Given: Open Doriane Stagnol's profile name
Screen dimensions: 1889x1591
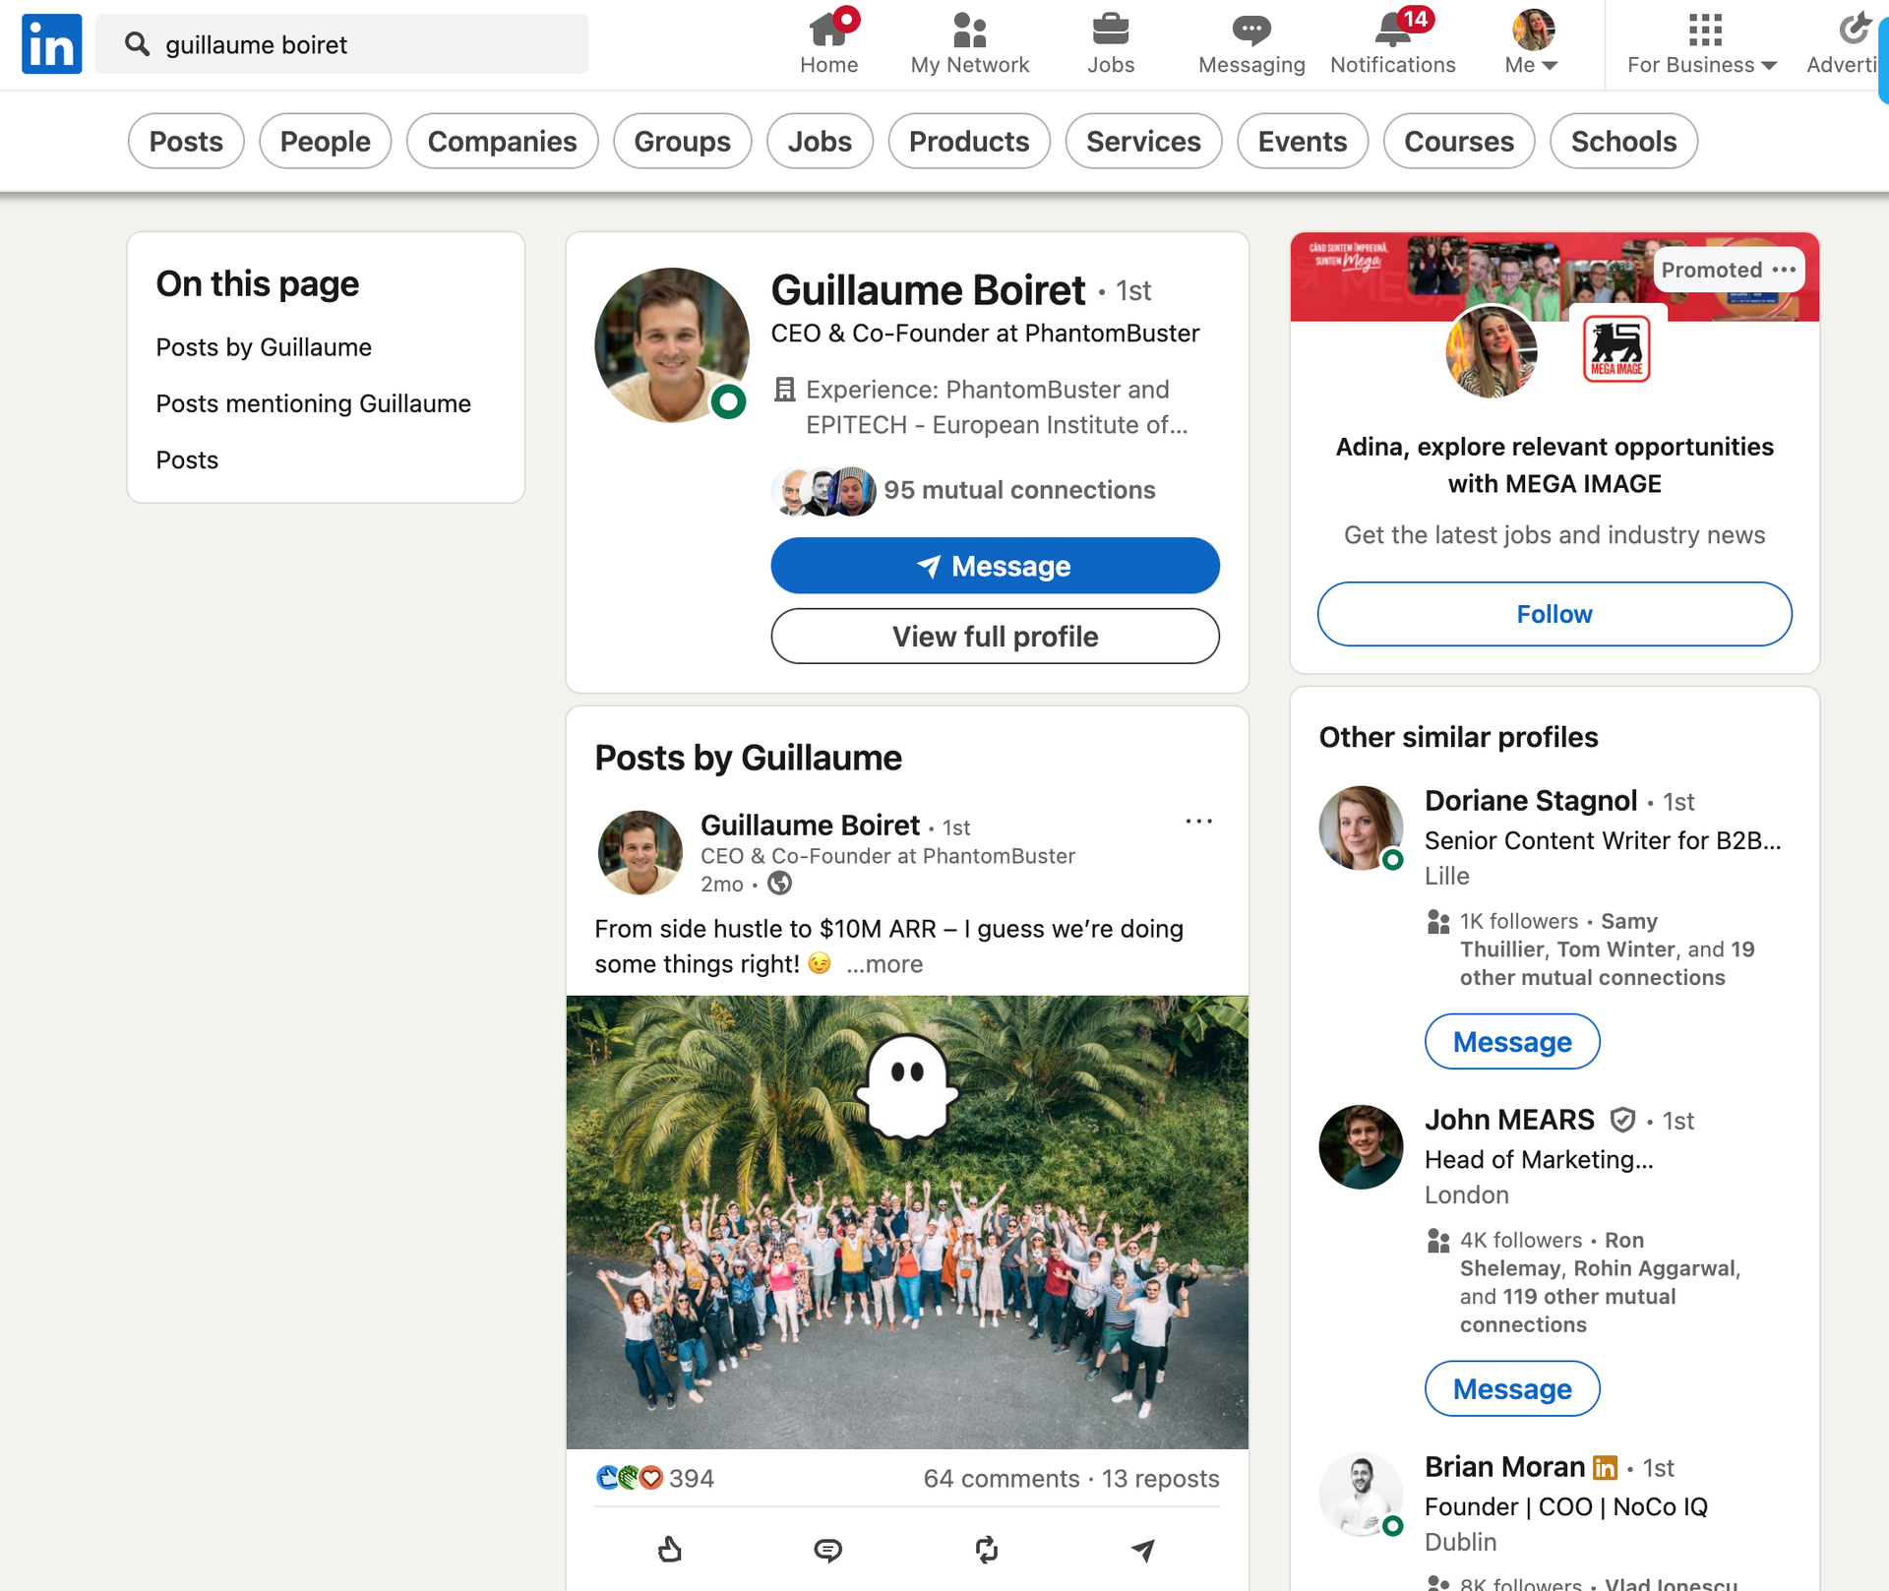Looking at the screenshot, I should 1531,801.
